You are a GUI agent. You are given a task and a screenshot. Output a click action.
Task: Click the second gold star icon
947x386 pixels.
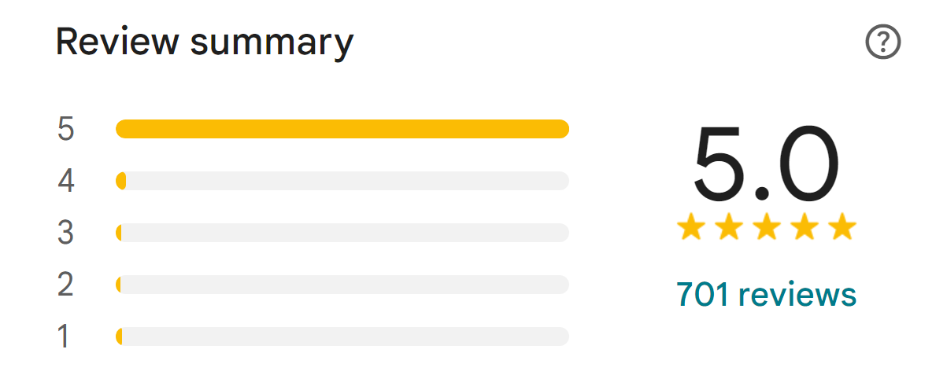(729, 226)
